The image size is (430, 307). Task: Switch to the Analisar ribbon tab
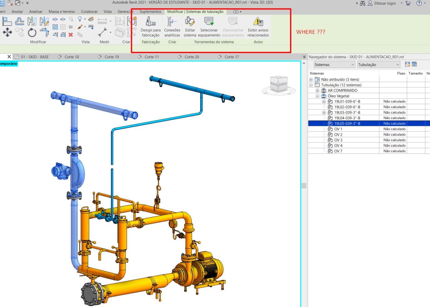(36, 12)
